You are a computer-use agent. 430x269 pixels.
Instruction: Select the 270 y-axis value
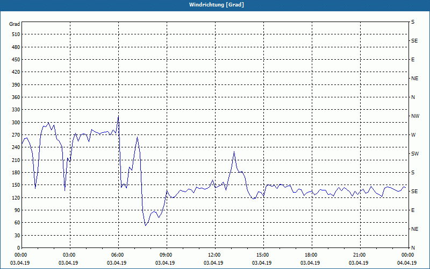click(16, 135)
